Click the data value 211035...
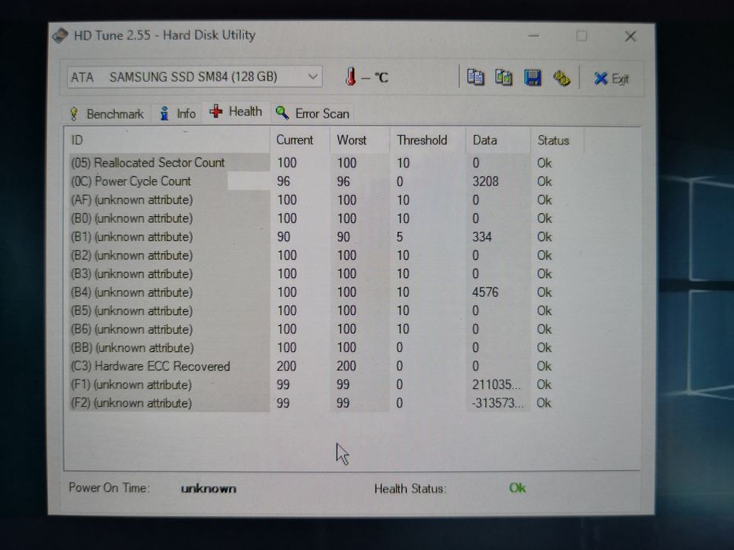Image resolution: width=734 pixels, height=550 pixels. [496, 385]
